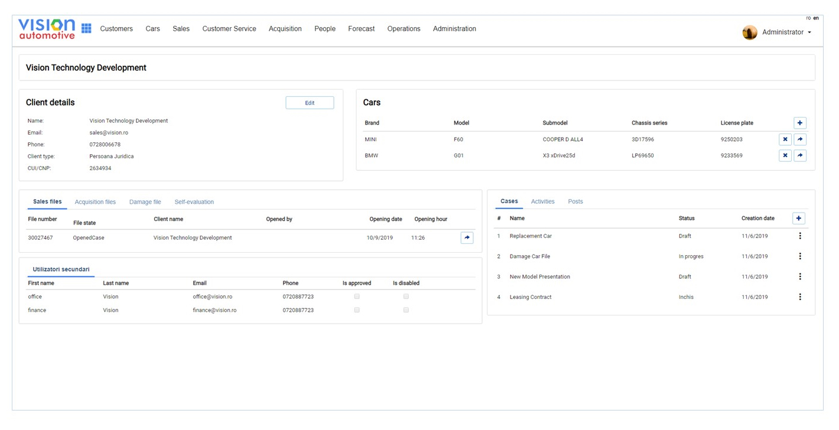Expand the Administrator account dropdown
The width and height of the screenshot is (839, 430).
(786, 32)
